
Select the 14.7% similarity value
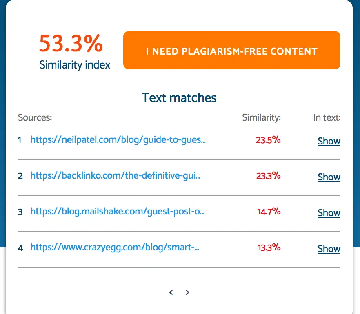click(x=269, y=212)
